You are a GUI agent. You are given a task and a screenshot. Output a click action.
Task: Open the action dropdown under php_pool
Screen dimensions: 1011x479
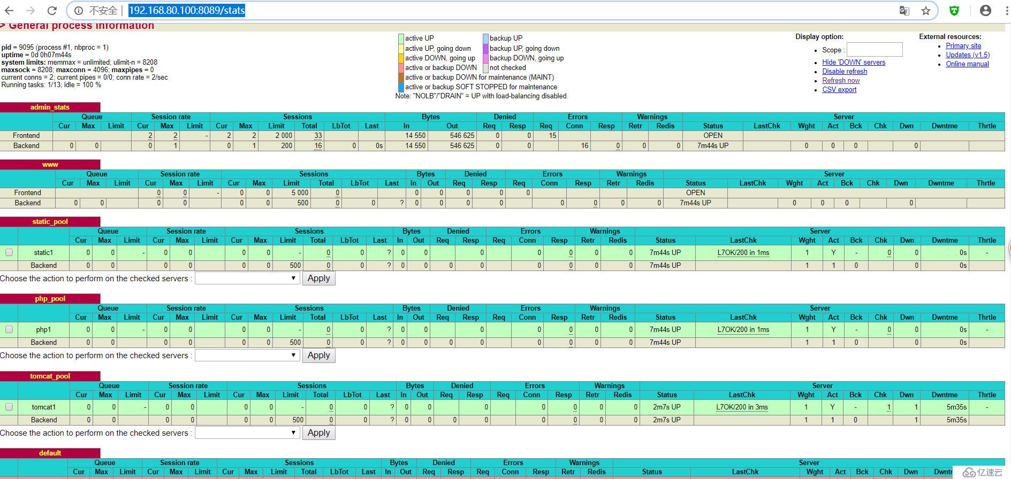(x=247, y=355)
